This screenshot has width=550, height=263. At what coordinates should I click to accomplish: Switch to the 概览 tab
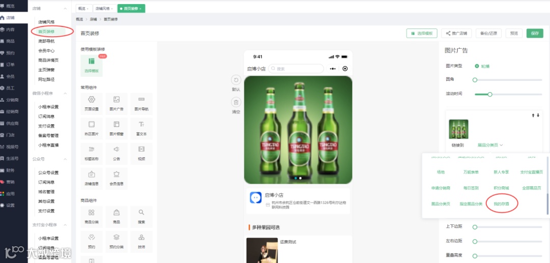(x=81, y=9)
